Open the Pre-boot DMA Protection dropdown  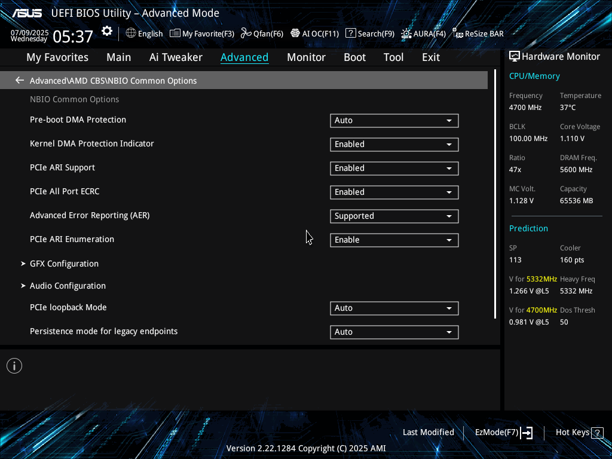[x=394, y=121]
